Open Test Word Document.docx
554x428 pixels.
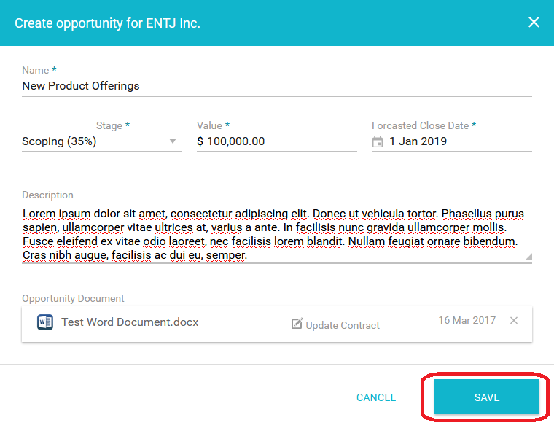click(x=130, y=322)
